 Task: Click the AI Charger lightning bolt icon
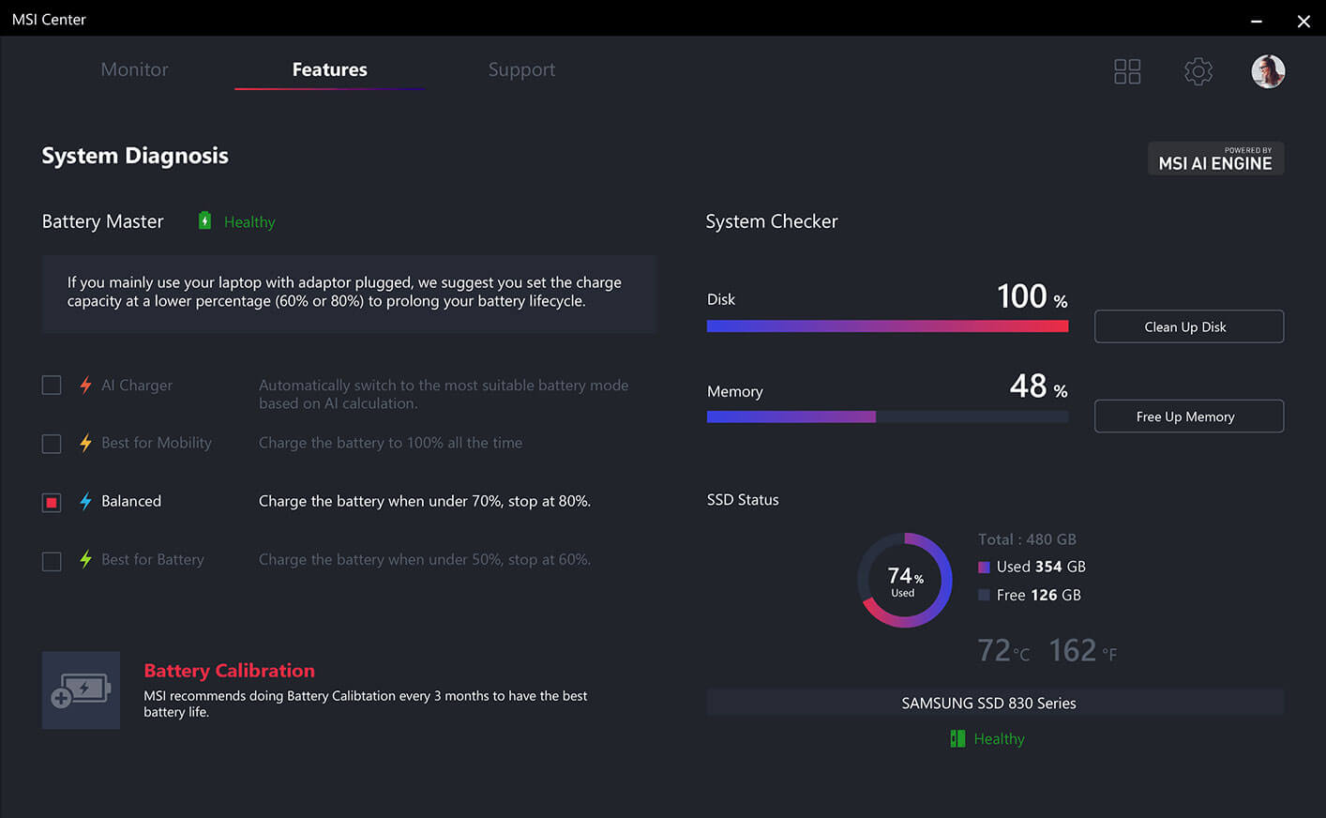coord(85,386)
